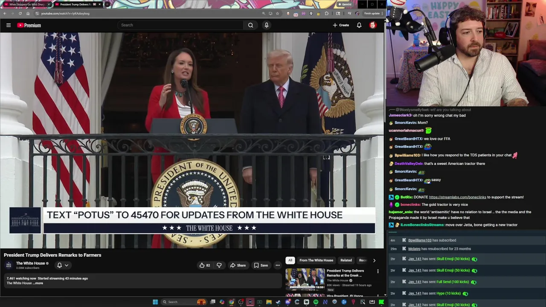Save the video to playlist
Screen dimensions: 546x307
point(261,265)
